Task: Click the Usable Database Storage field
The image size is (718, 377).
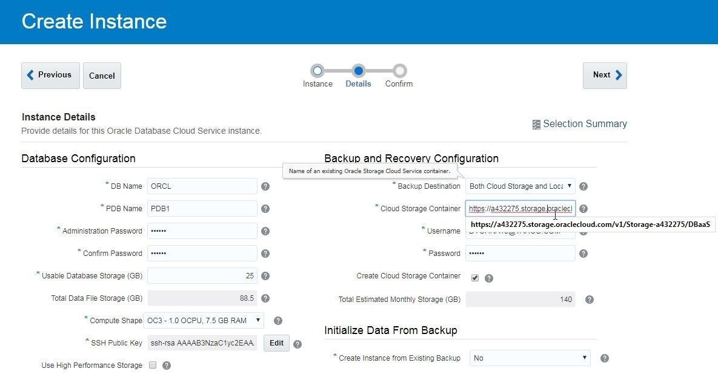Action: coord(202,276)
